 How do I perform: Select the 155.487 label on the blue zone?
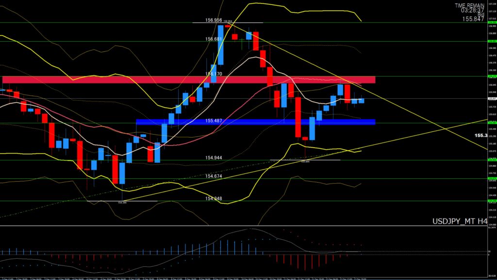coord(214,120)
